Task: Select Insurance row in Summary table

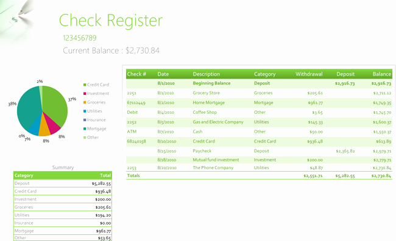Action: [63, 223]
